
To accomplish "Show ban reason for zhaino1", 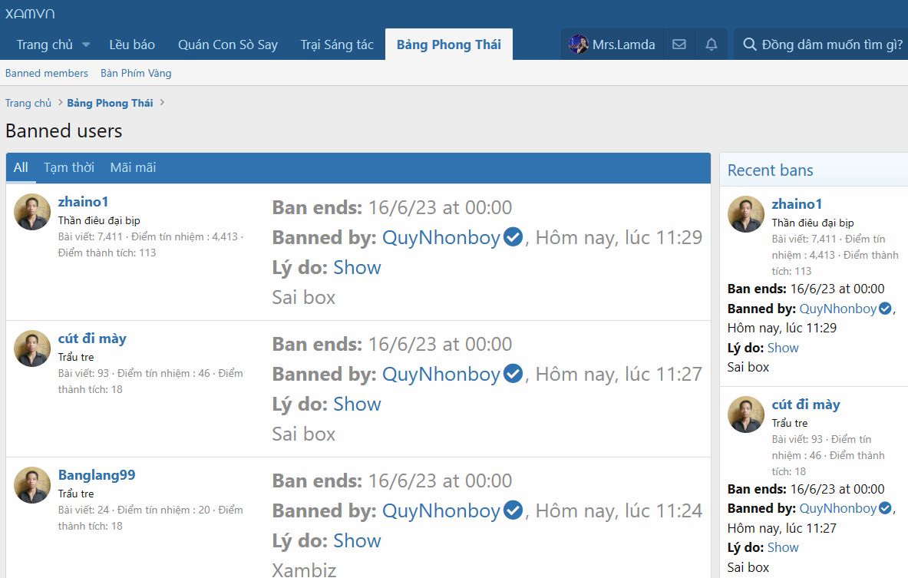I will point(357,267).
